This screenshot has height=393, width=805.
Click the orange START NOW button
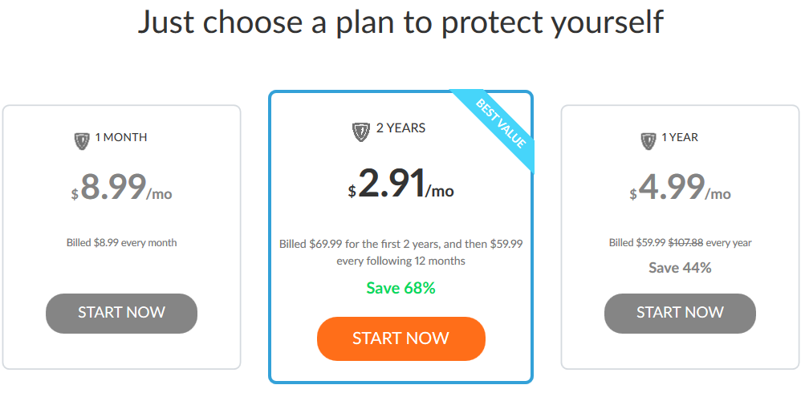pyautogui.click(x=401, y=338)
